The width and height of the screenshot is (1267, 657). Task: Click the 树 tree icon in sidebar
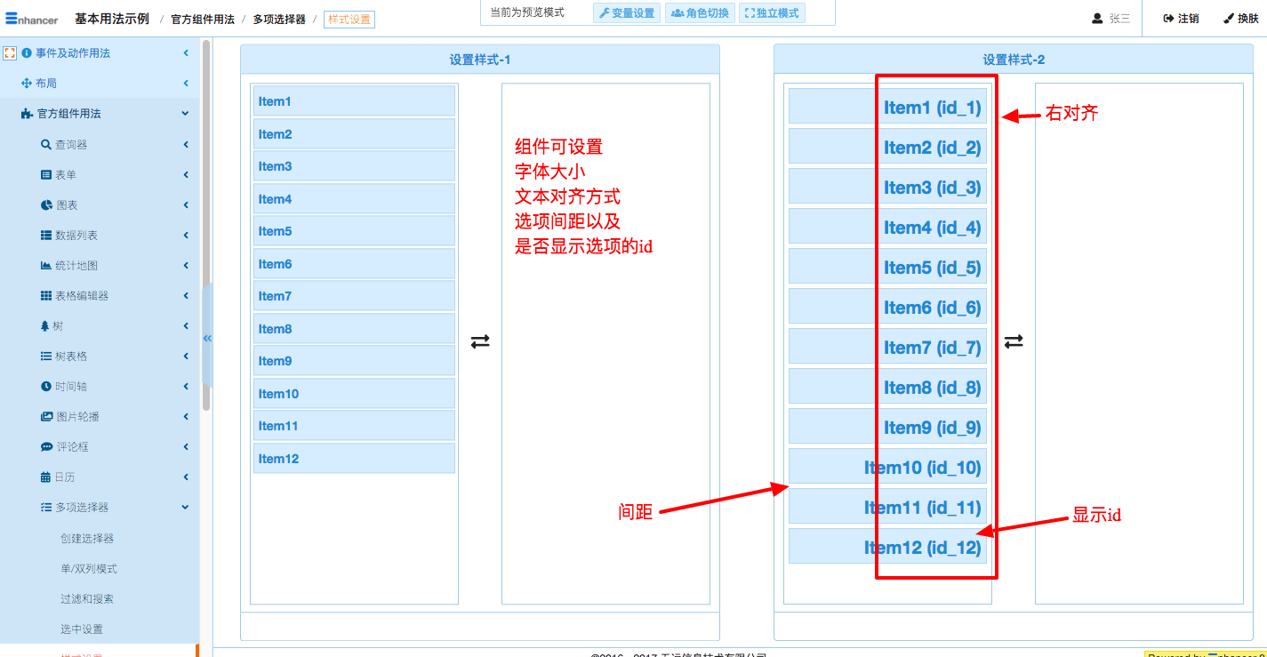pyautogui.click(x=45, y=326)
